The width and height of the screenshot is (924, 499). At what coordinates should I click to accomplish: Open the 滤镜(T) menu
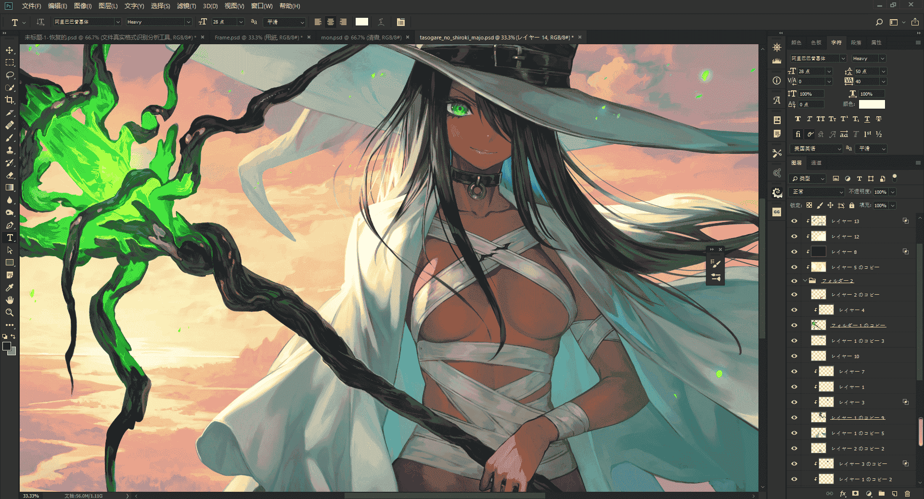[x=186, y=6]
